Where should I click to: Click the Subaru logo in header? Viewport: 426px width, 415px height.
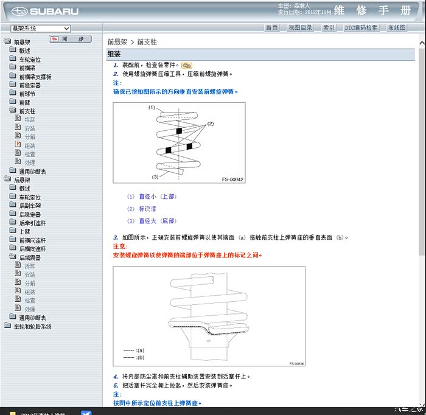click(46, 11)
